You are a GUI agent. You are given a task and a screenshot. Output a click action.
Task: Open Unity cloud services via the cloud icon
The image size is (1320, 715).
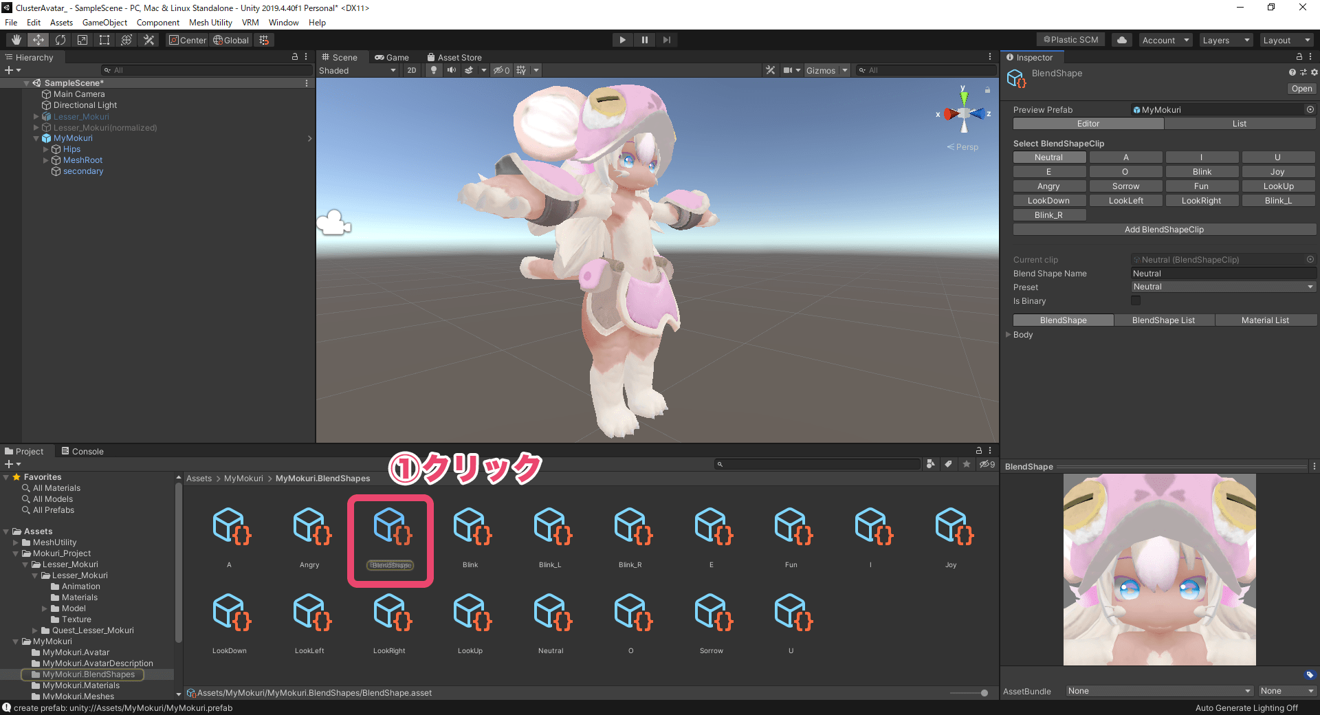[x=1121, y=39]
